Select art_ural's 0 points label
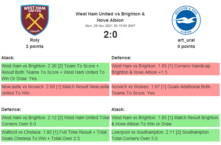The height and width of the screenshot is (145, 221). [186, 46]
